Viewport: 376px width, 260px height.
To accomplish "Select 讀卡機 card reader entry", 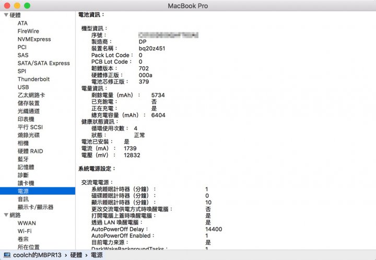I will [x=26, y=183].
